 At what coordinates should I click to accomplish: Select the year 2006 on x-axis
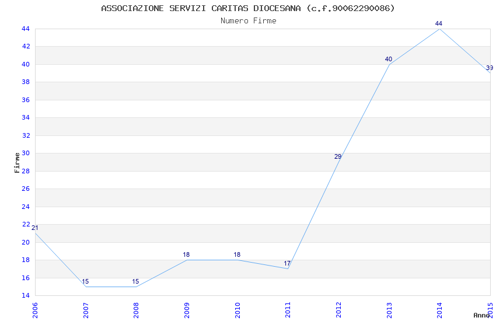pyautogui.click(x=35, y=310)
